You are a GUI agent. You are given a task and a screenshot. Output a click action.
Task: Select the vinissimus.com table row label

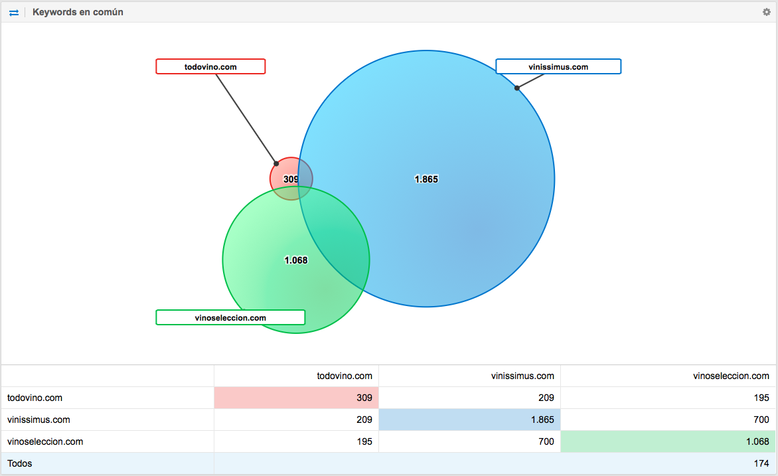pos(39,420)
